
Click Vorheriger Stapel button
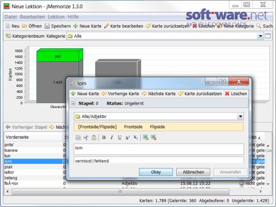click(26, 127)
